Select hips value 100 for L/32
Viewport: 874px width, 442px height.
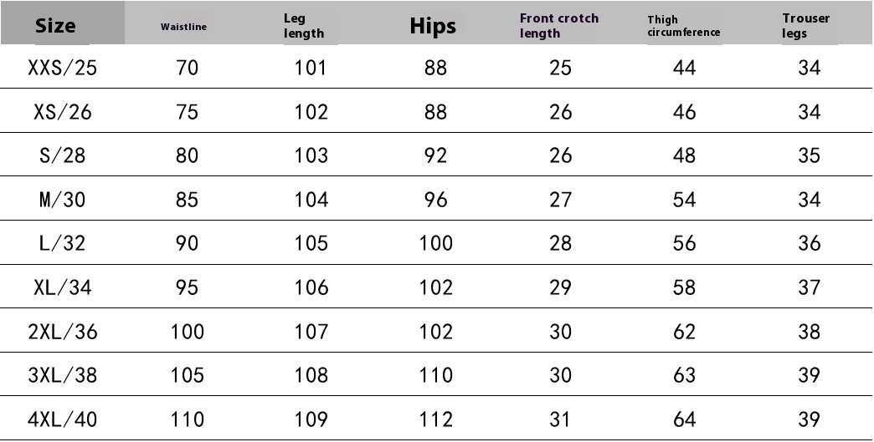(x=436, y=243)
